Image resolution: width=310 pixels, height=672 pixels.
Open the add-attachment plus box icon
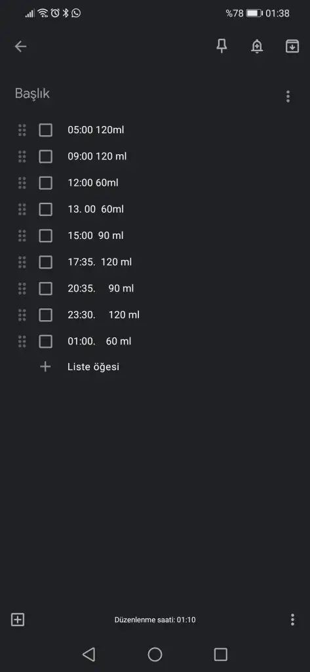coord(18,619)
